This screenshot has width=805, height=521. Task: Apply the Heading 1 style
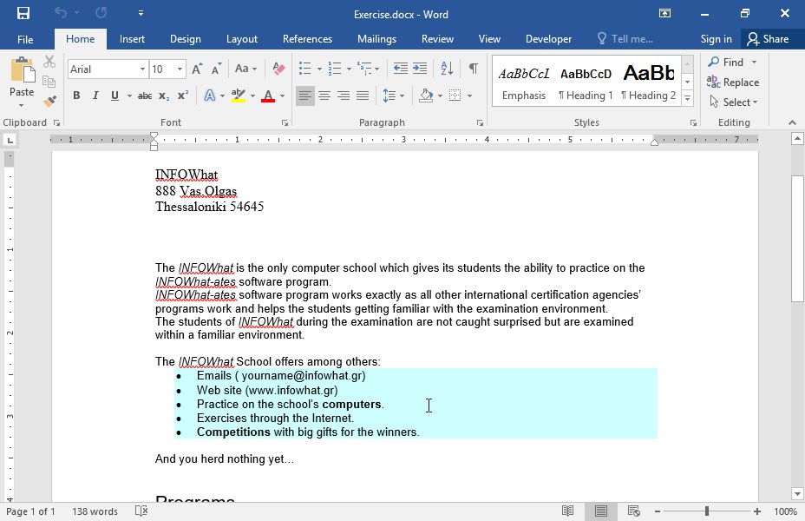point(586,82)
